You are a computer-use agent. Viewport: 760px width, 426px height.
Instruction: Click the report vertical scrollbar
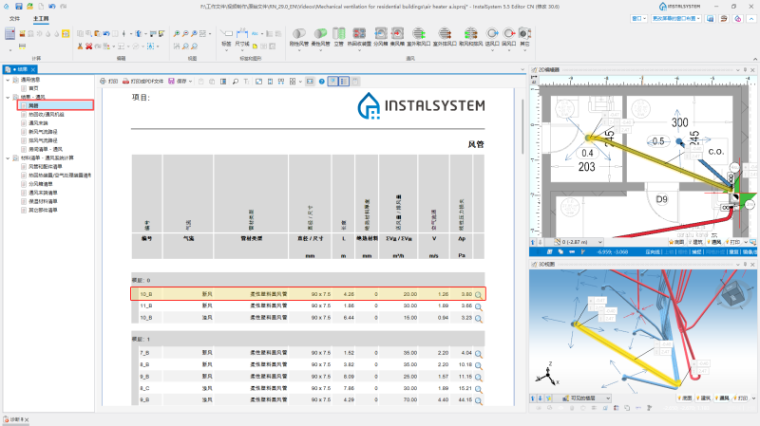coord(522,127)
